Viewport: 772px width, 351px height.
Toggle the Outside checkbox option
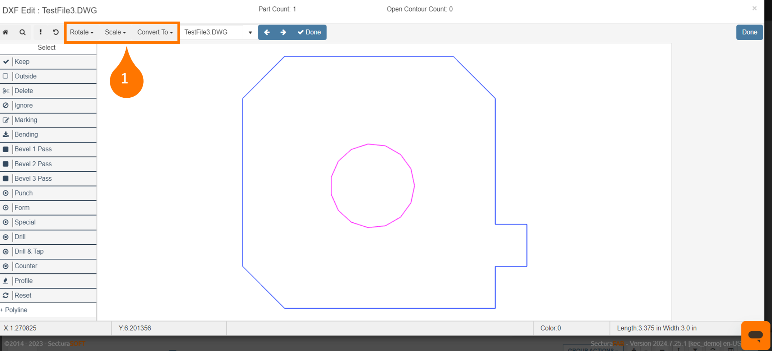point(6,76)
